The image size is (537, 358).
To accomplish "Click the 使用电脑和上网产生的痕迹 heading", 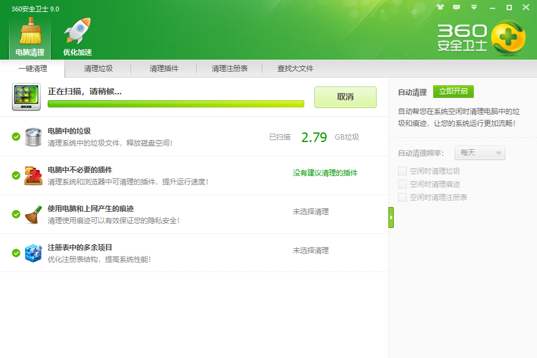I will click(x=91, y=209).
